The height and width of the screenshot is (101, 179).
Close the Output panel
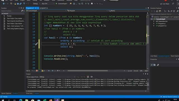point(148,74)
